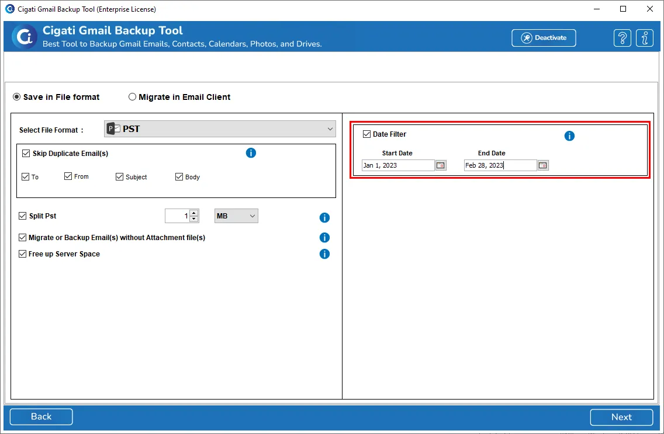The image size is (664, 434).
Task: Uncheck the To duplicate criterion
Action: point(25,176)
